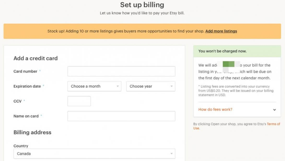Screen dimensions: 285x161
Task: Focus the Card number input field
Action: (x=121, y=71)
